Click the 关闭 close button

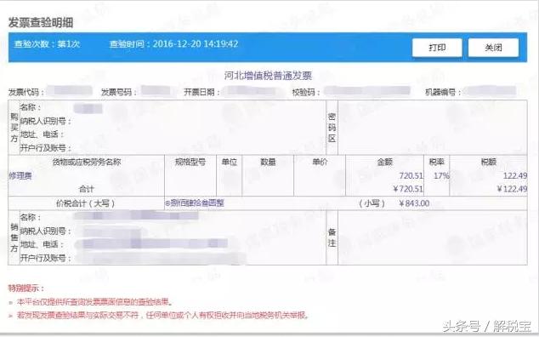coord(493,48)
